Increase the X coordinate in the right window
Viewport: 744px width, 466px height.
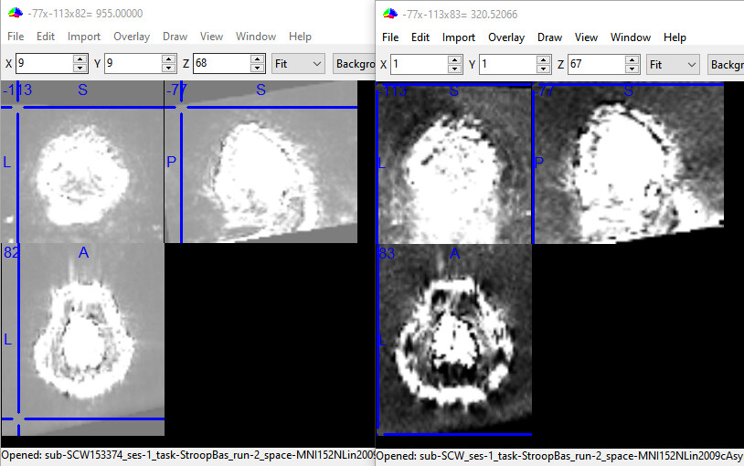(454, 60)
